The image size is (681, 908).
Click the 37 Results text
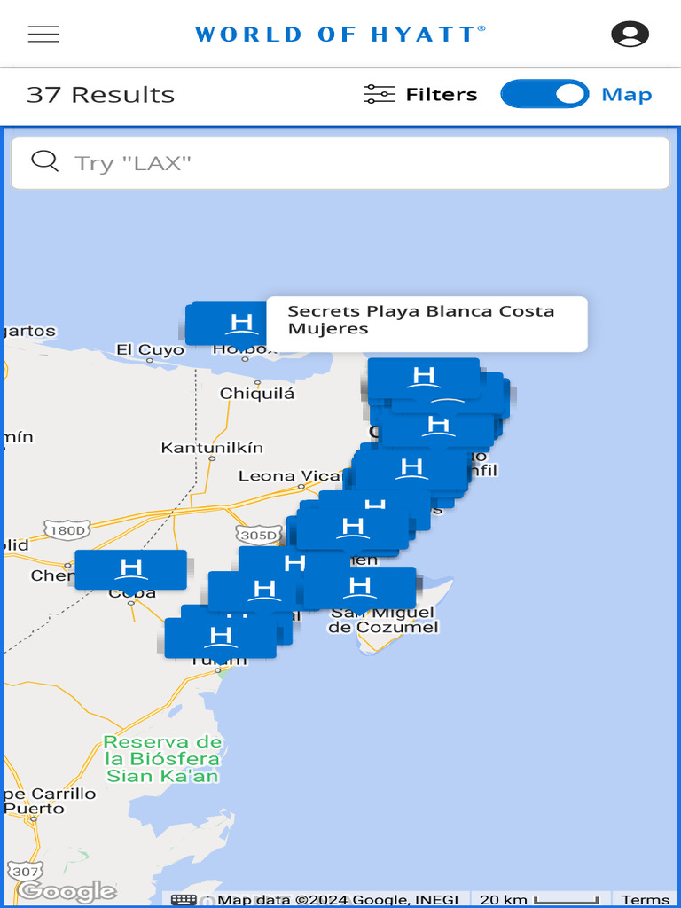tap(101, 94)
